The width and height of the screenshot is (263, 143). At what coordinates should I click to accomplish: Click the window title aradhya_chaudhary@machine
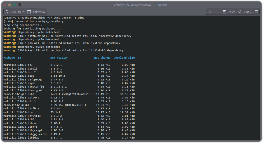140,5
